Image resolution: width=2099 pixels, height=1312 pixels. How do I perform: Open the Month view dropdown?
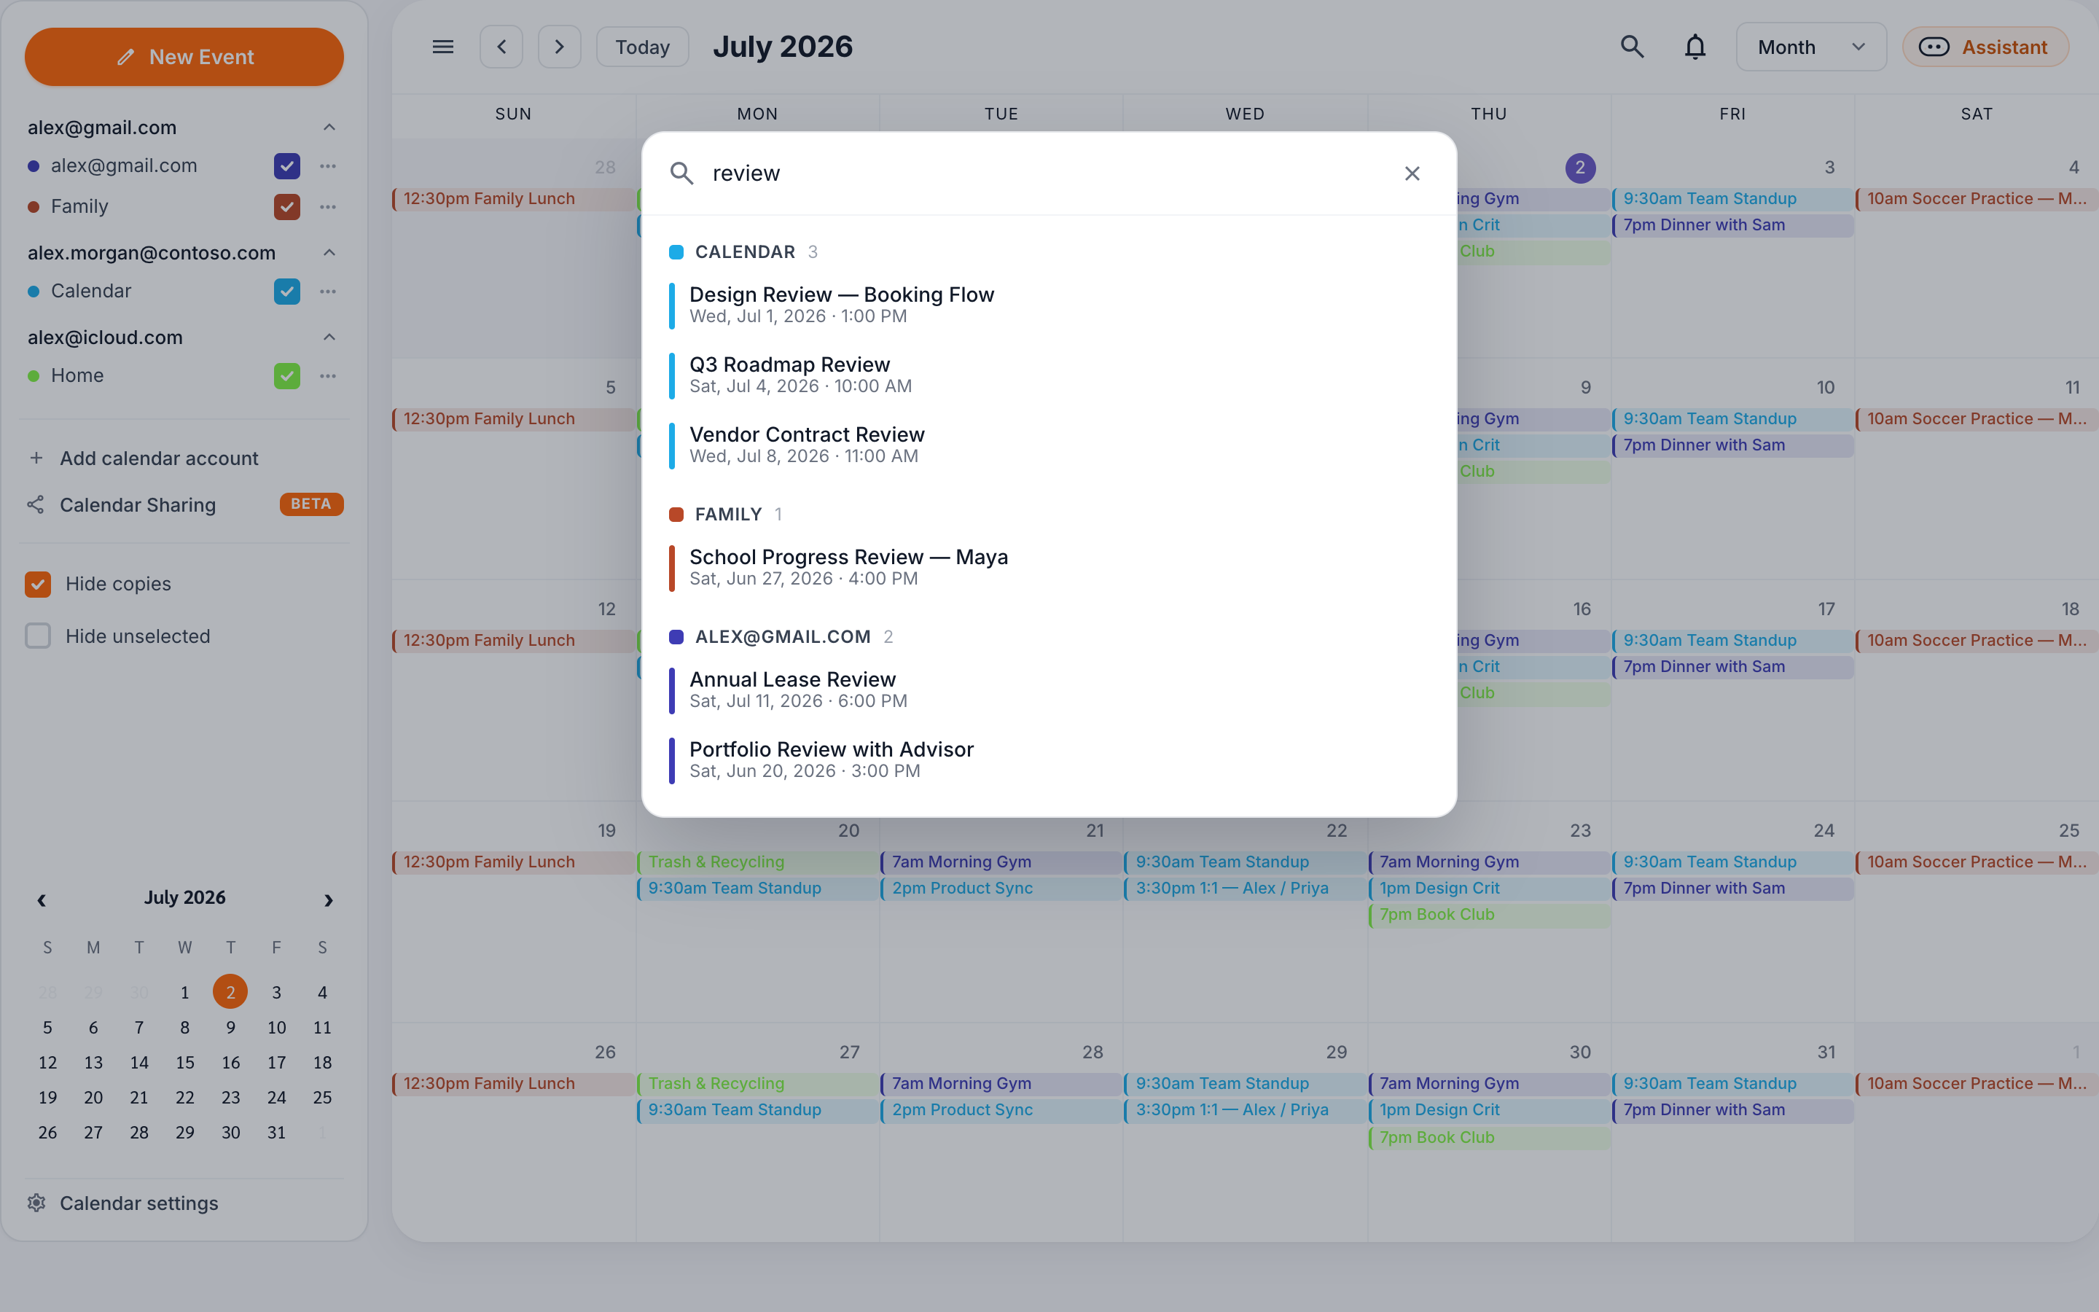[1811, 47]
